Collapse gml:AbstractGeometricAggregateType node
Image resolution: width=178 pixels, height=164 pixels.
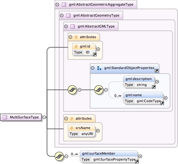(x=57, y=5)
